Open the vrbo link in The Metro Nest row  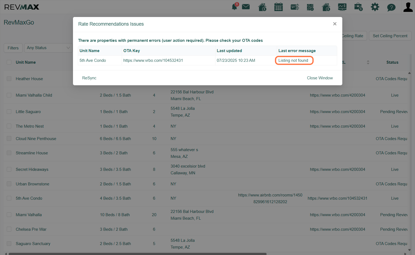point(337,126)
